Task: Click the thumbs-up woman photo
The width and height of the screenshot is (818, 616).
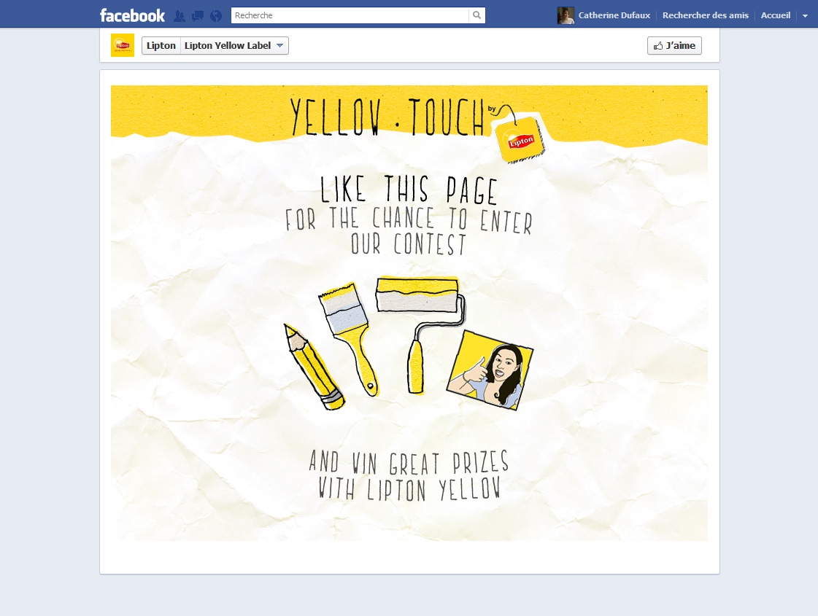Action: 490,370
